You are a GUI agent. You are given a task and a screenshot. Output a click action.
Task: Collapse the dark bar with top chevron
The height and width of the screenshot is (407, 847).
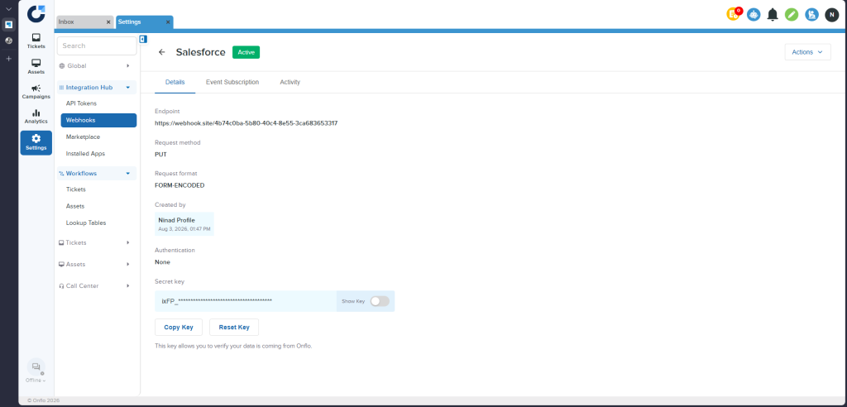pyautogui.click(x=8, y=9)
